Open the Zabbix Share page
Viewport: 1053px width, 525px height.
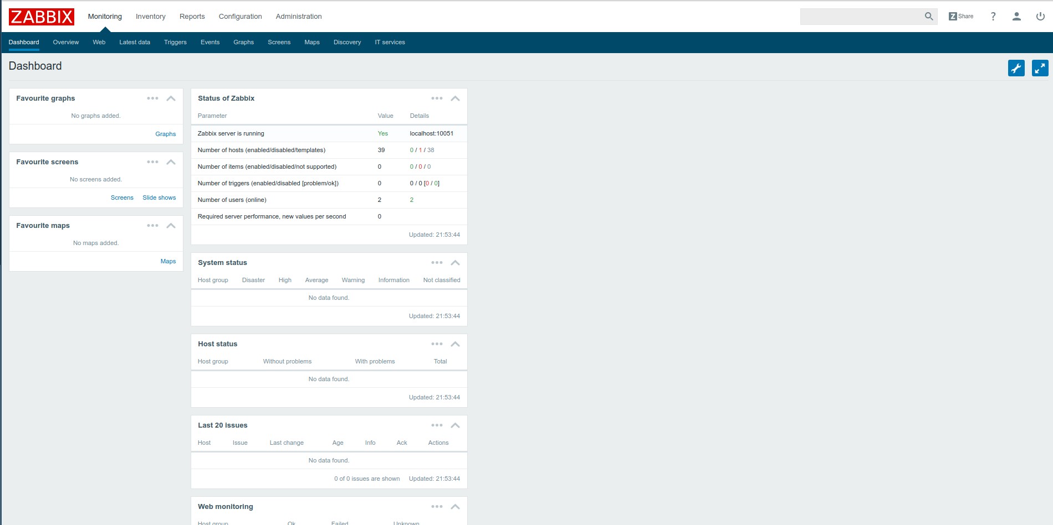(961, 17)
